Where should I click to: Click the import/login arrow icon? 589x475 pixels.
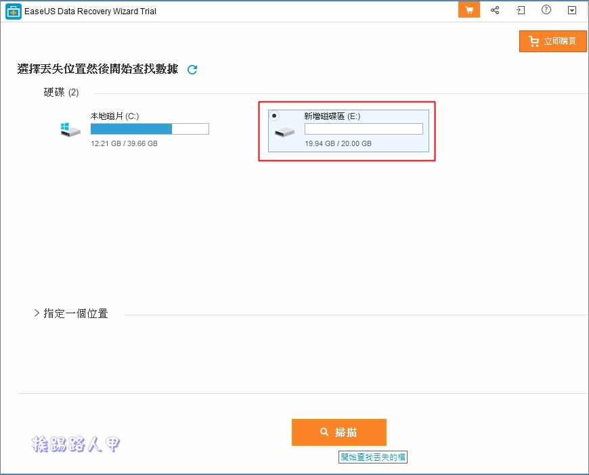click(x=521, y=10)
